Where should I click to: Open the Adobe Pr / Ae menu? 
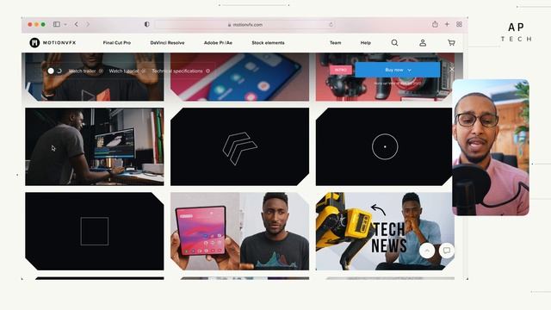218,43
